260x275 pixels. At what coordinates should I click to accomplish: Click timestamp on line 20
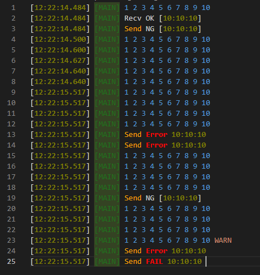tap(60, 209)
